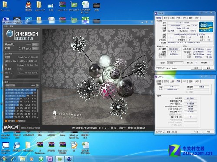
Task: Click 确定 in the upper CPU-Z window
Action: [x=208, y=68]
